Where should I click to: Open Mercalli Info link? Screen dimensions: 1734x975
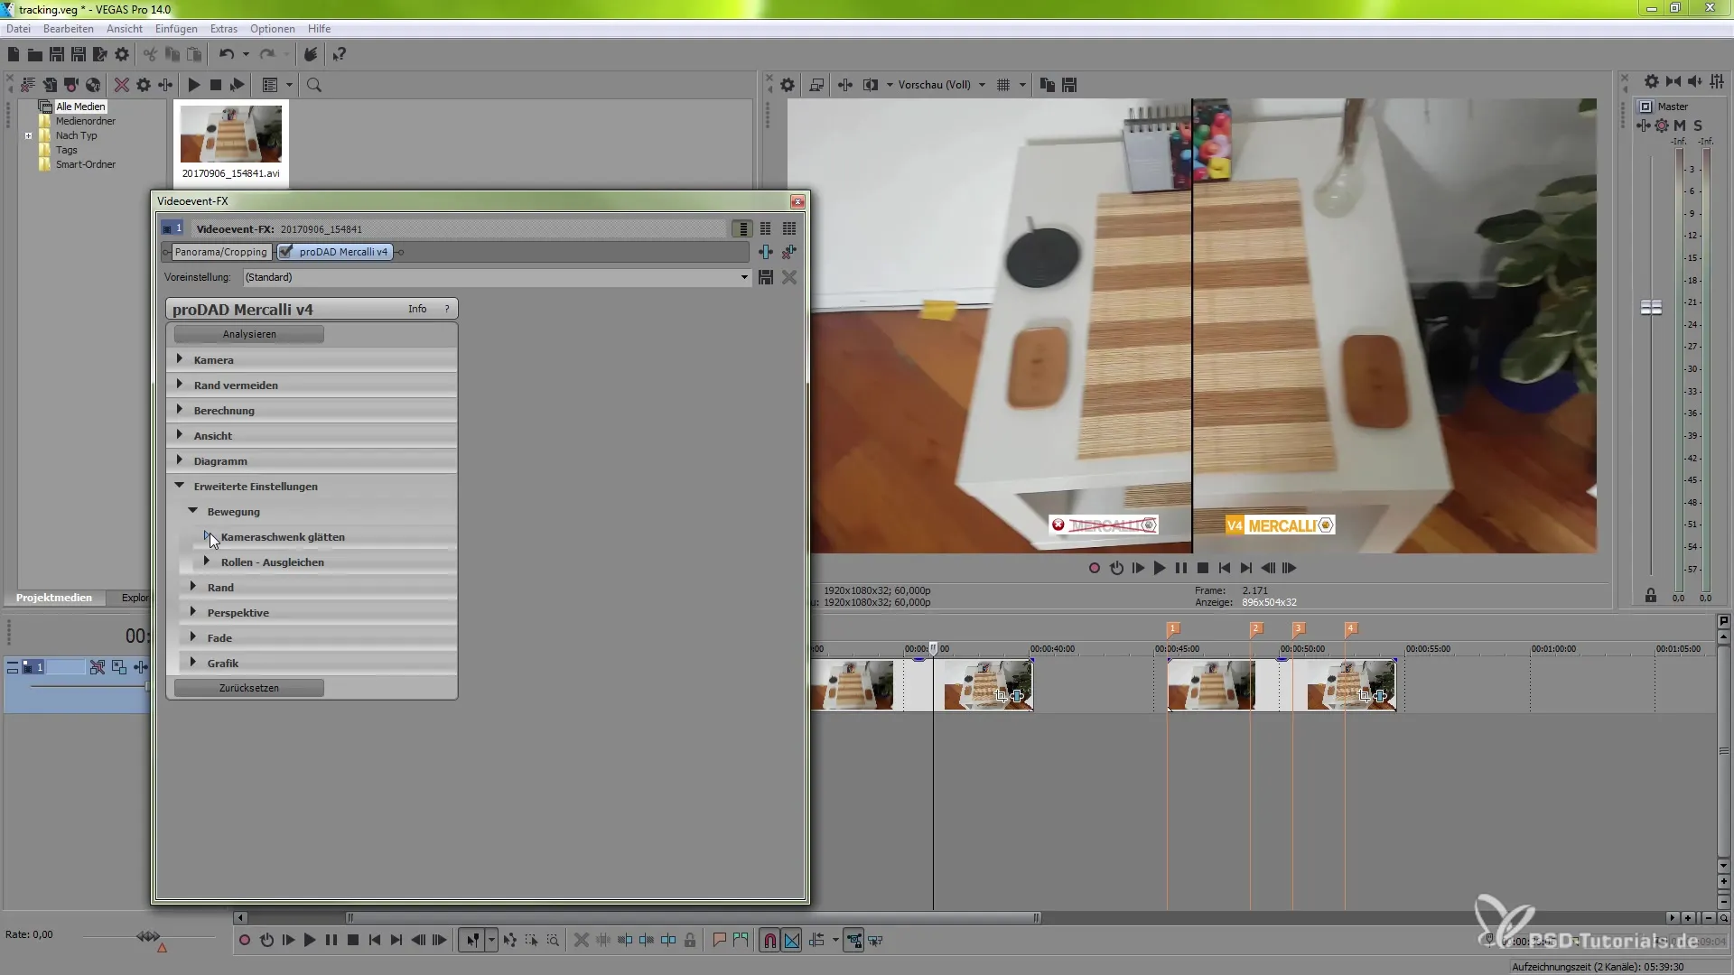(x=417, y=309)
